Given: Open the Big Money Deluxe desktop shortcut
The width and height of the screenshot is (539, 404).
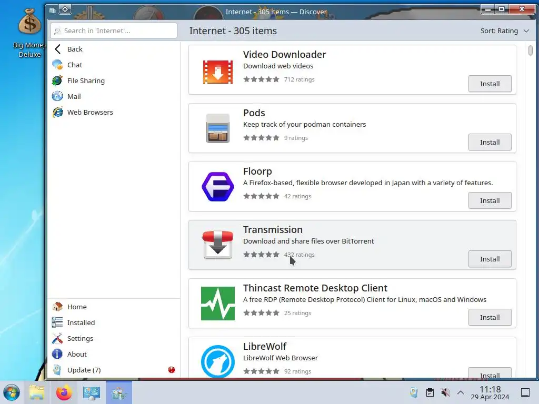Looking at the screenshot, I should coord(29,33).
